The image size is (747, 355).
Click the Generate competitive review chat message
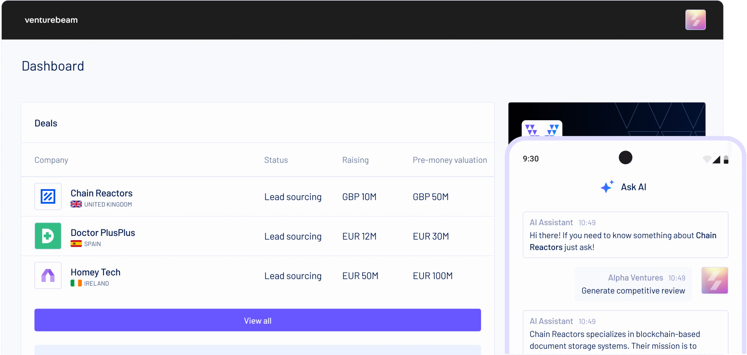[633, 291]
